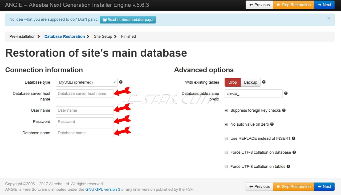Open the GNU GPL version 3 link

103,189
